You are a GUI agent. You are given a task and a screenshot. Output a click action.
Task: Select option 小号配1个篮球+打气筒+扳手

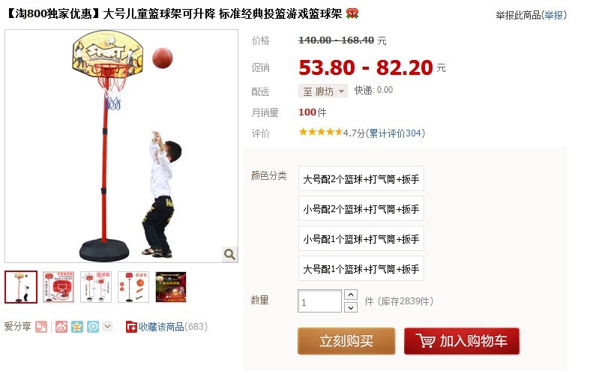361,238
